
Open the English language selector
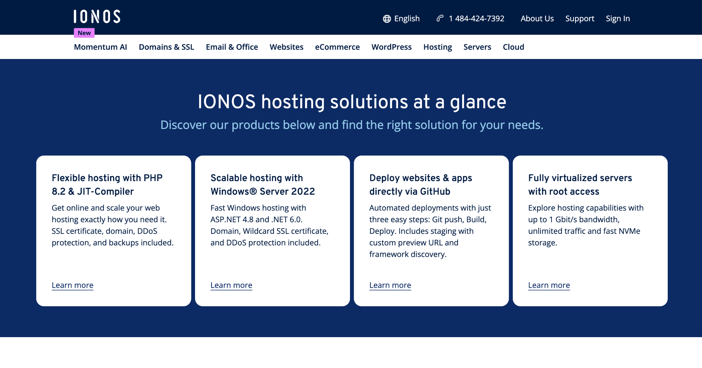(x=401, y=19)
